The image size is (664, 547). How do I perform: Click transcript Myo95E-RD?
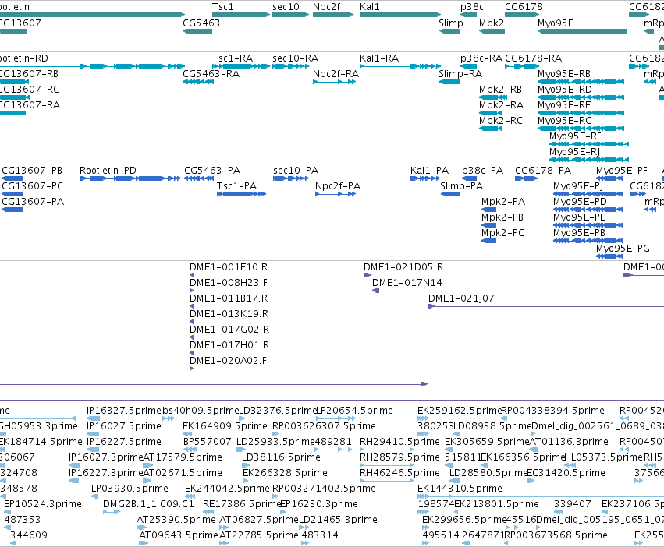[581, 97]
